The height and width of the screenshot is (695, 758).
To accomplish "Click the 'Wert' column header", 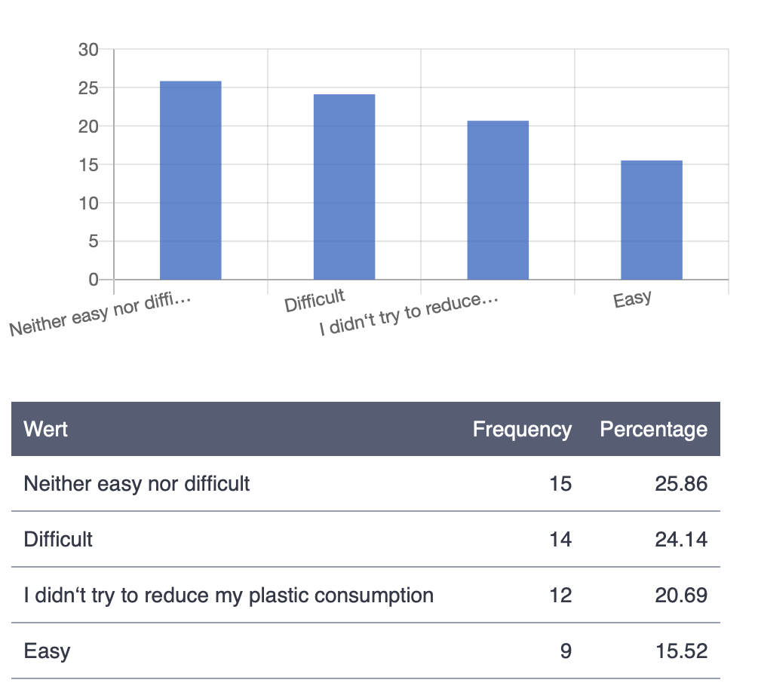I will click(46, 430).
